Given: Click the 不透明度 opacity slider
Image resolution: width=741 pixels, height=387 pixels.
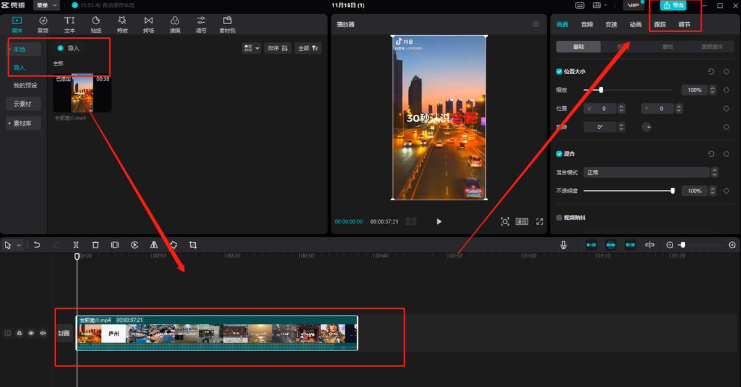Looking at the screenshot, I should click(628, 191).
